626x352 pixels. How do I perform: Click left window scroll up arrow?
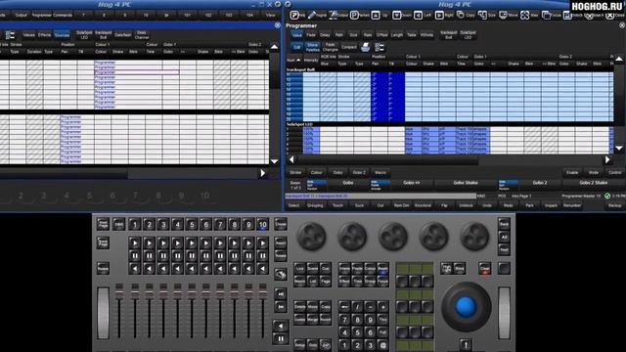point(274,47)
